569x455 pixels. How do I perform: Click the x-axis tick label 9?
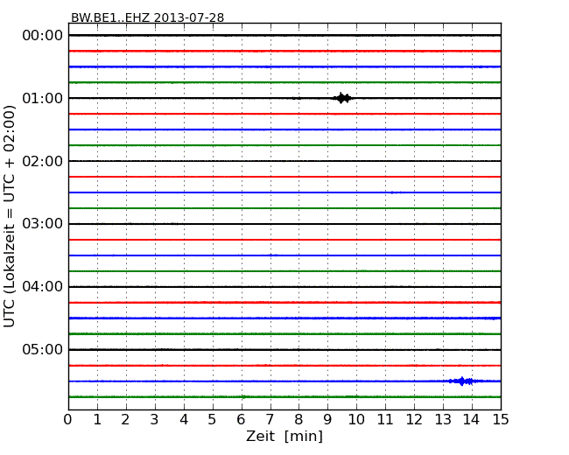[327, 420]
